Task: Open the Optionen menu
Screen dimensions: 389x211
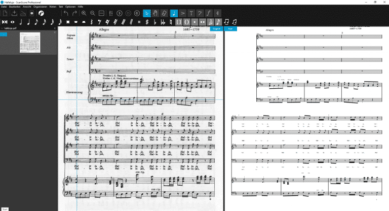Action: pyautogui.click(x=70, y=7)
